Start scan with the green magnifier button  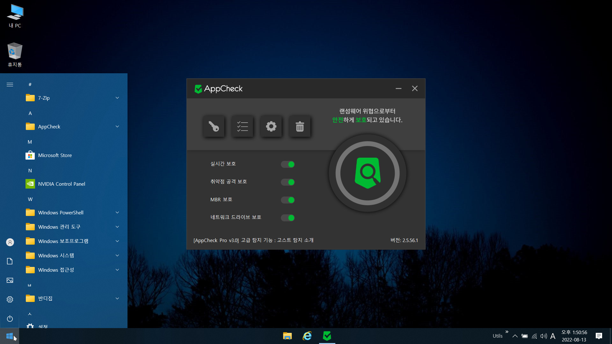[x=368, y=173]
